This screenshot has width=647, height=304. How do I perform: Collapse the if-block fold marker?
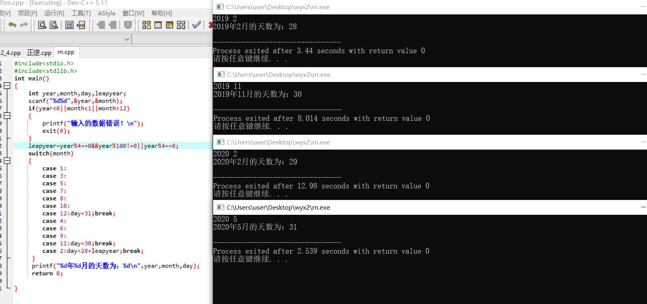click(7, 116)
